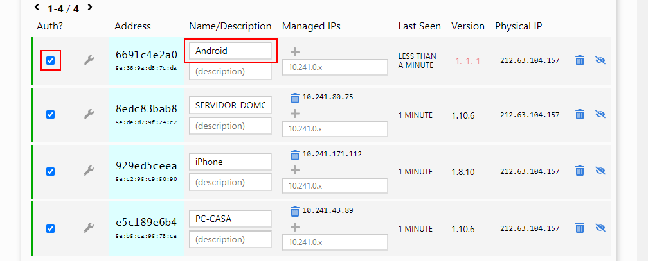Hide the PC-CASA member from list
This screenshot has width=648, height=261.
pos(600,228)
